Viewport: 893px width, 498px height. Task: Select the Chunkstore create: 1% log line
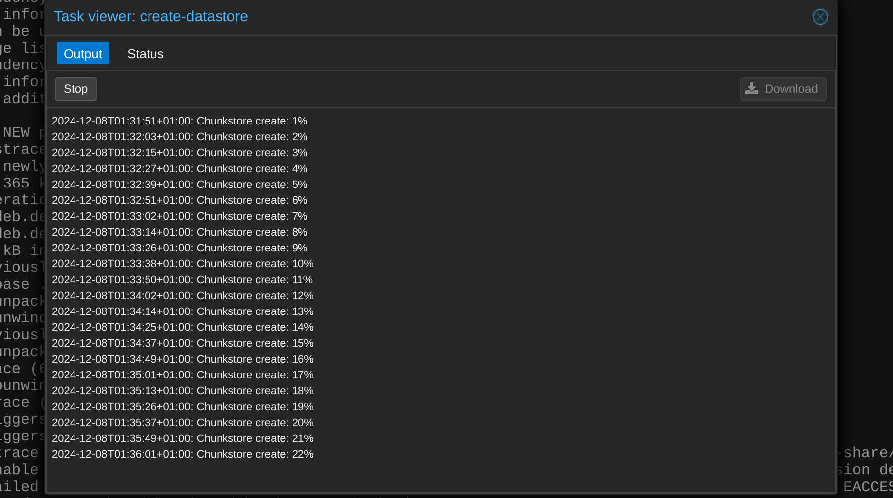point(180,121)
